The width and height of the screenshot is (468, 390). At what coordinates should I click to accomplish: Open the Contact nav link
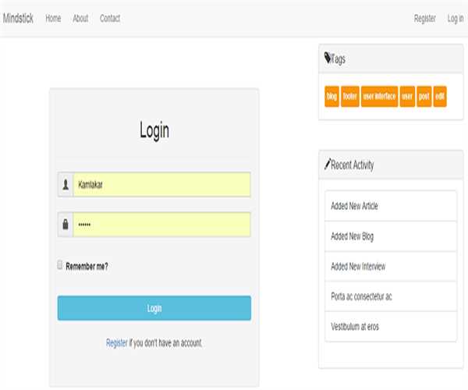[110, 19]
